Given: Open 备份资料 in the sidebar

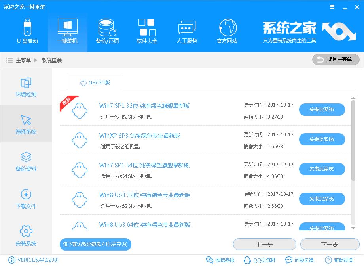Looking at the screenshot, I should 26,161.
